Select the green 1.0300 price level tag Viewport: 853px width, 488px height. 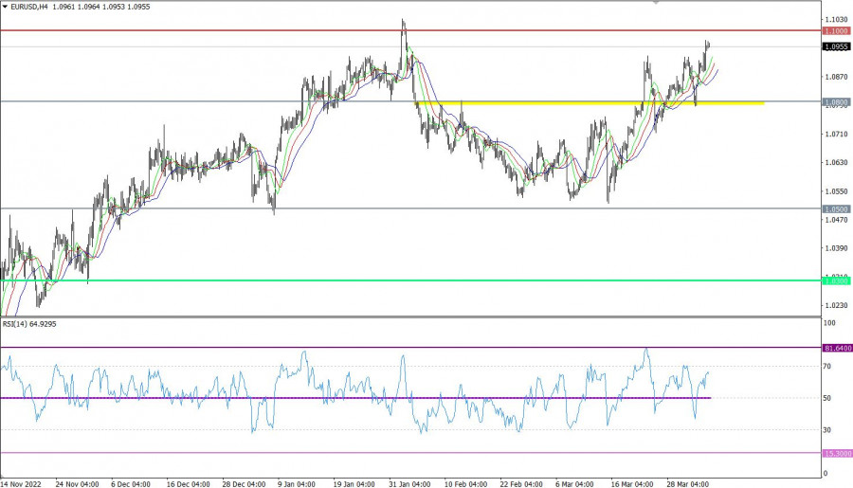[x=836, y=280]
